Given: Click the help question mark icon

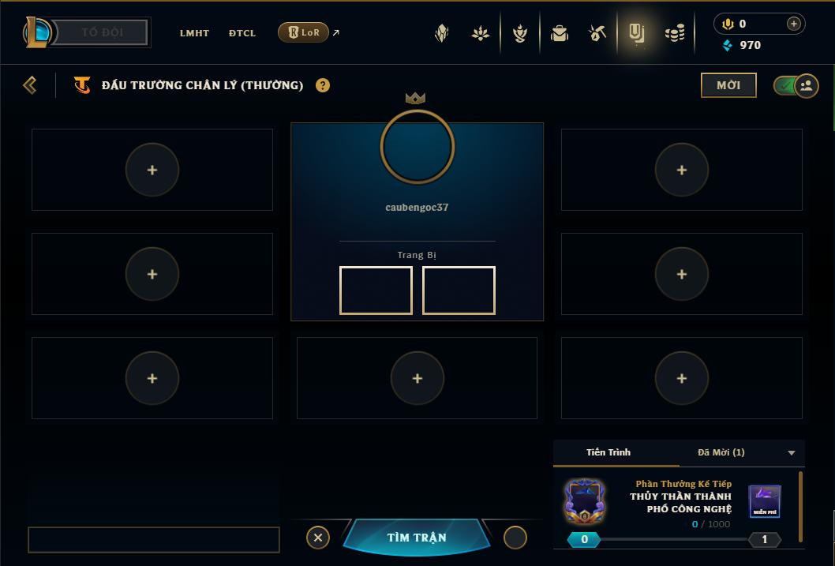Looking at the screenshot, I should (x=322, y=85).
